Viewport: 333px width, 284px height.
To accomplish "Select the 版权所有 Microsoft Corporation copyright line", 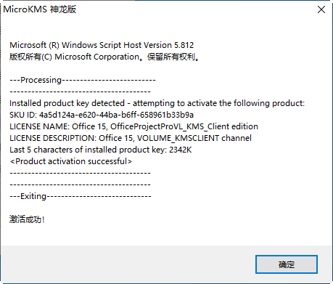I will click(104, 57).
